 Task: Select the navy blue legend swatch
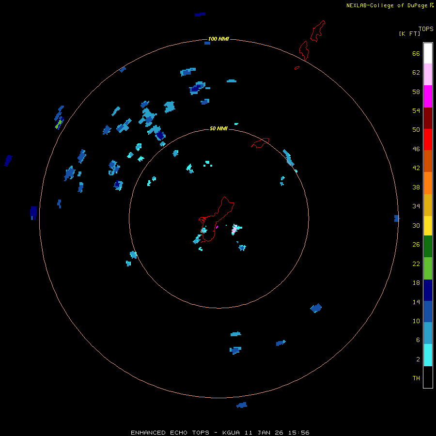(428, 290)
